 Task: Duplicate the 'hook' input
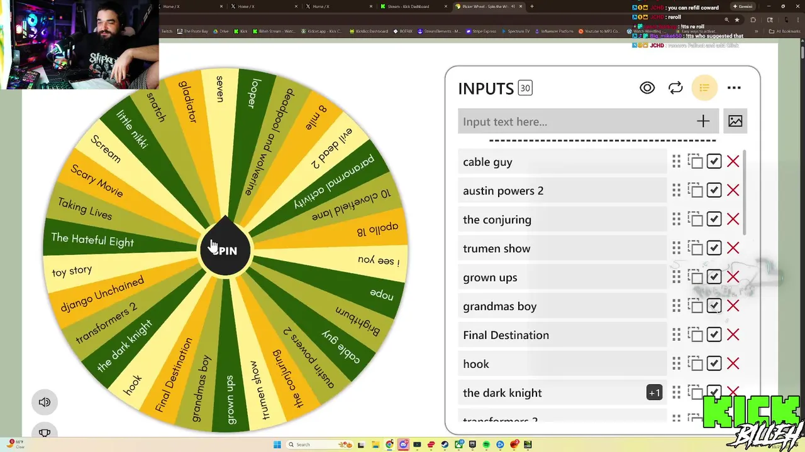click(695, 363)
